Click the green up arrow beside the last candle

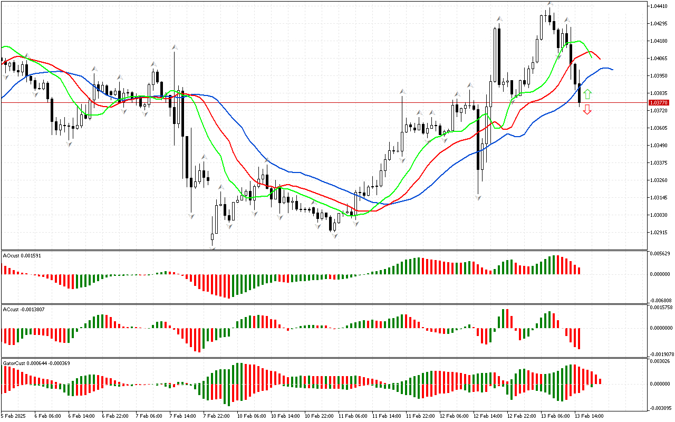(x=587, y=95)
